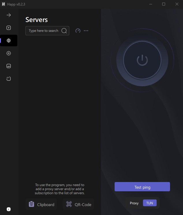Open the three-dots more options menu
Viewport: 183px width, 215px height.
(x=86, y=31)
